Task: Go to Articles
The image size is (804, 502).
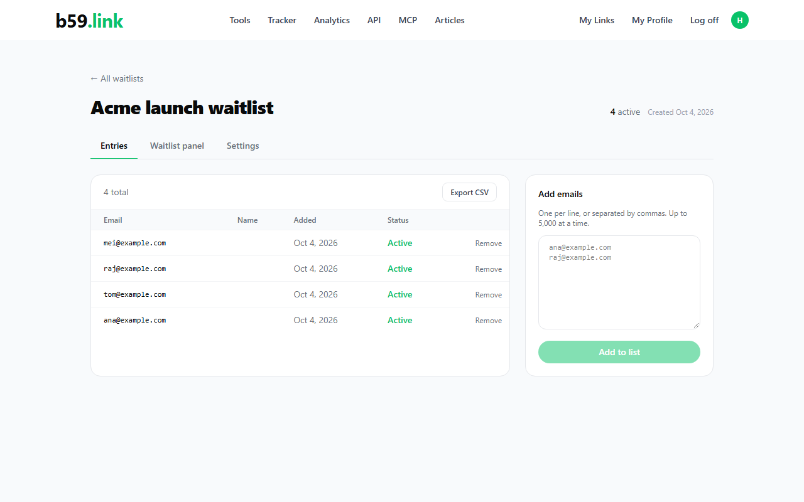Action: click(x=450, y=20)
